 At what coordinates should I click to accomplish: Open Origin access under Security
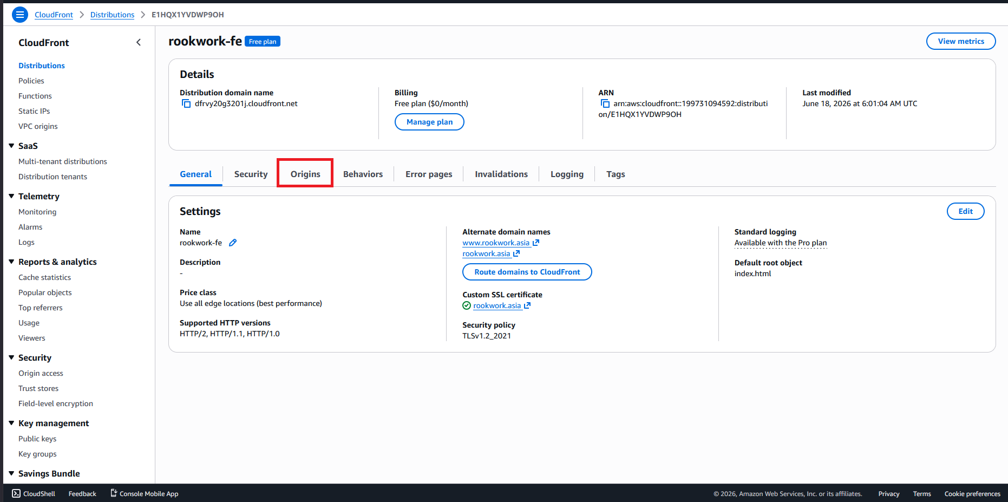41,373
